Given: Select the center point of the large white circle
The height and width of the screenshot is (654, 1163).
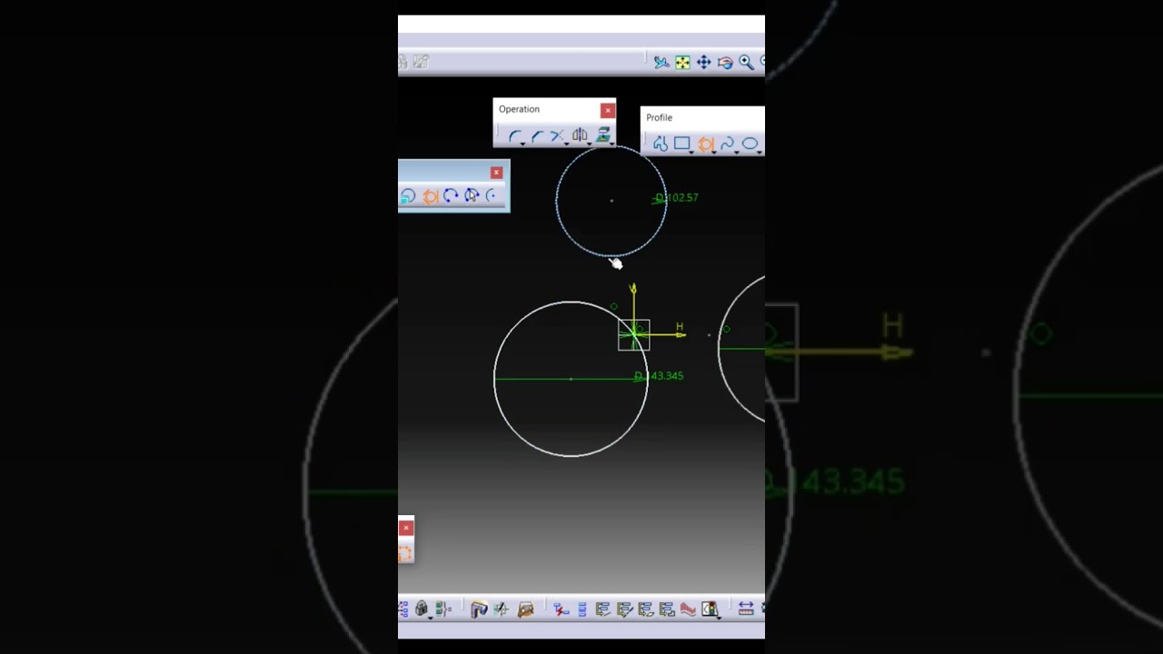Looking at the screenshot, I should [x=571, y=379].
